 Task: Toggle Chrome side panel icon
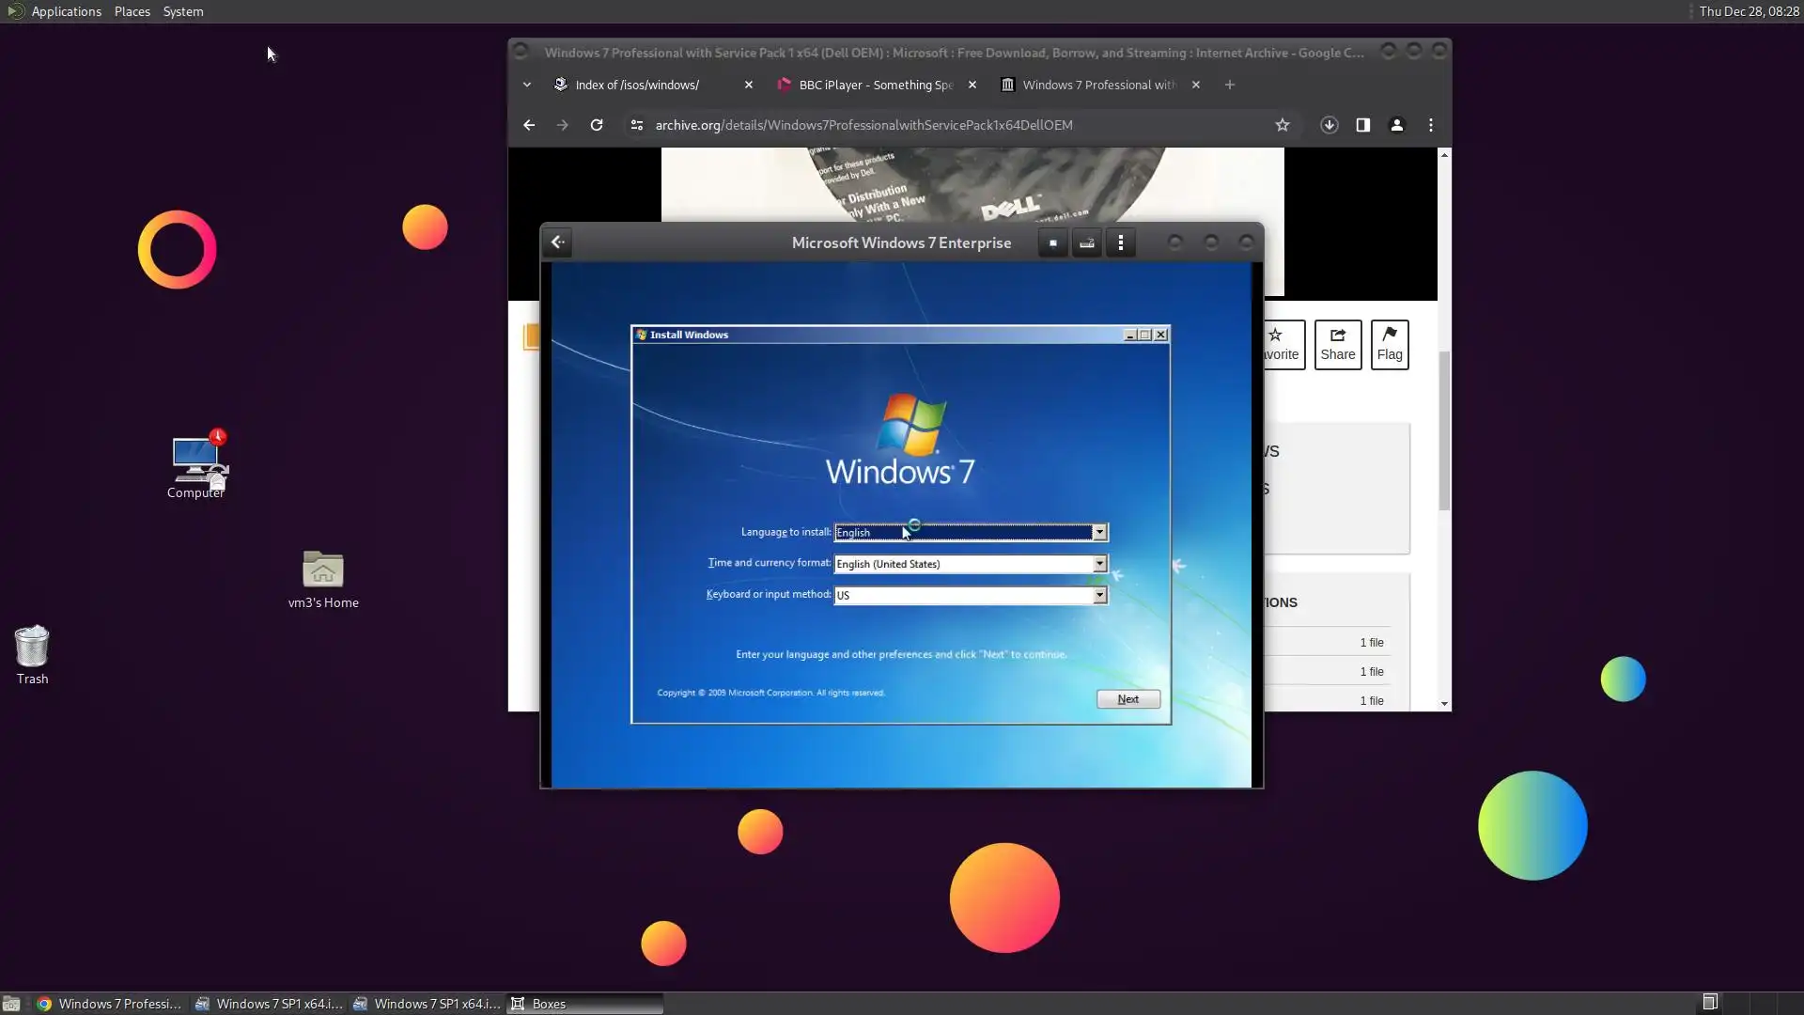point(1362,125)
